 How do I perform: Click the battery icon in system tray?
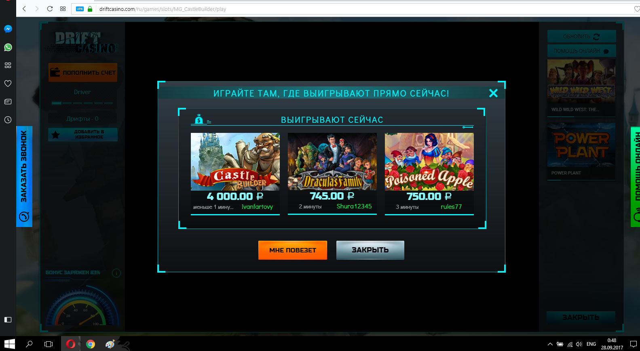coord(560,344)
